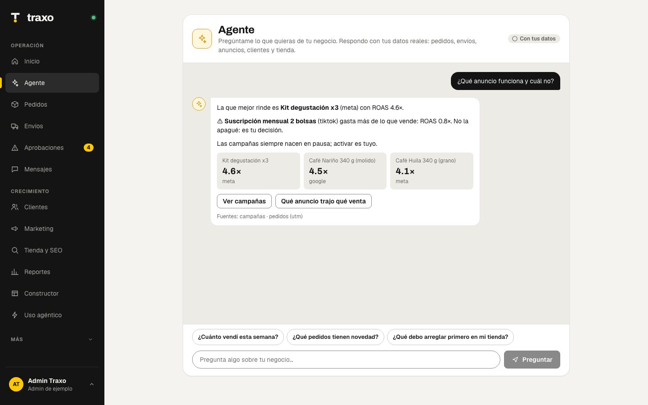Screen dimensions: 648x405
Task: Focus the Pregunta algo sobre tu negocio field
Action: point(346,360)
